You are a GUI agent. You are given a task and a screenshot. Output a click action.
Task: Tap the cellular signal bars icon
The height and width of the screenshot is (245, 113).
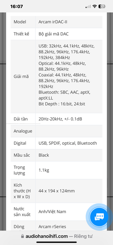(x=88, y=6)
